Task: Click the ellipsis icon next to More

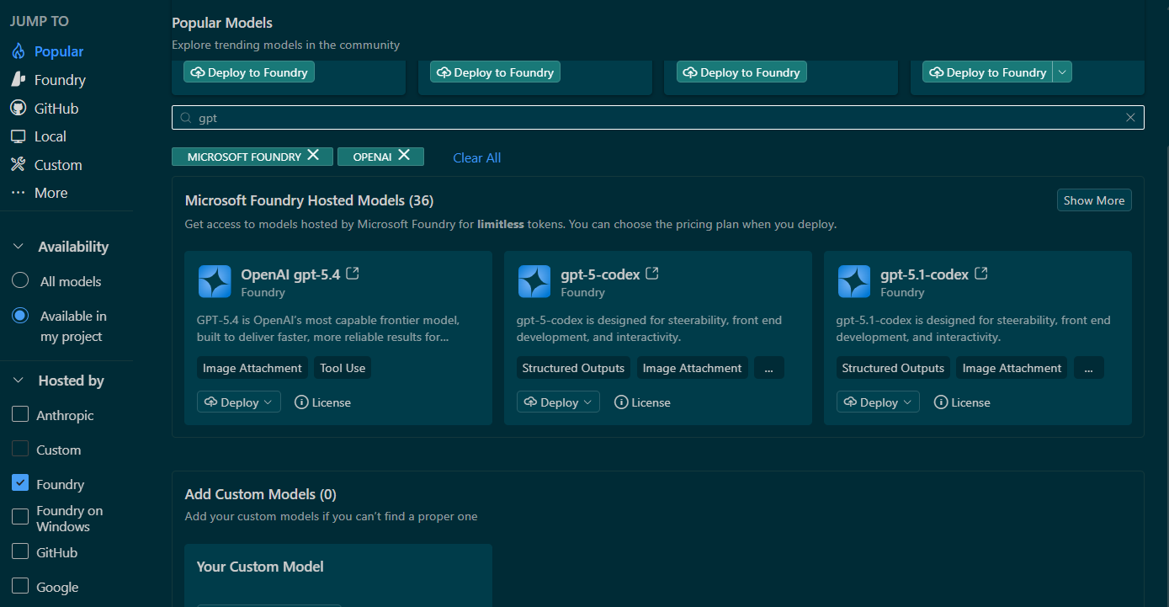Action: pyautogui.click(x=19, y=193)
